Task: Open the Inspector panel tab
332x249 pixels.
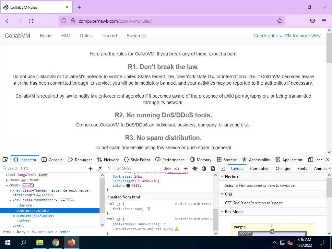Action: (25, 160)
